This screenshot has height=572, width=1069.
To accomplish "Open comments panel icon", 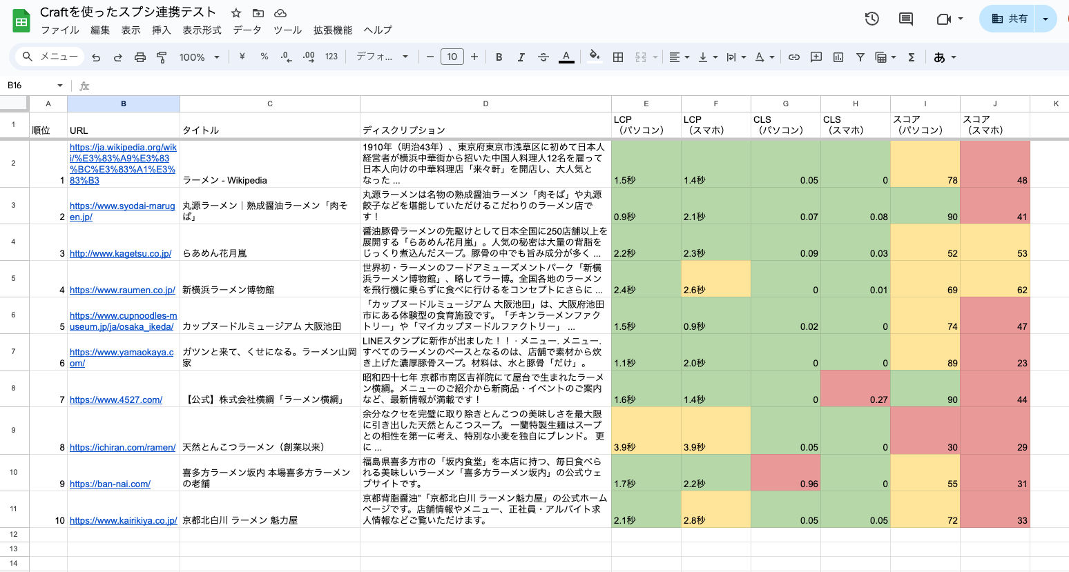I will tap(906, 19).
